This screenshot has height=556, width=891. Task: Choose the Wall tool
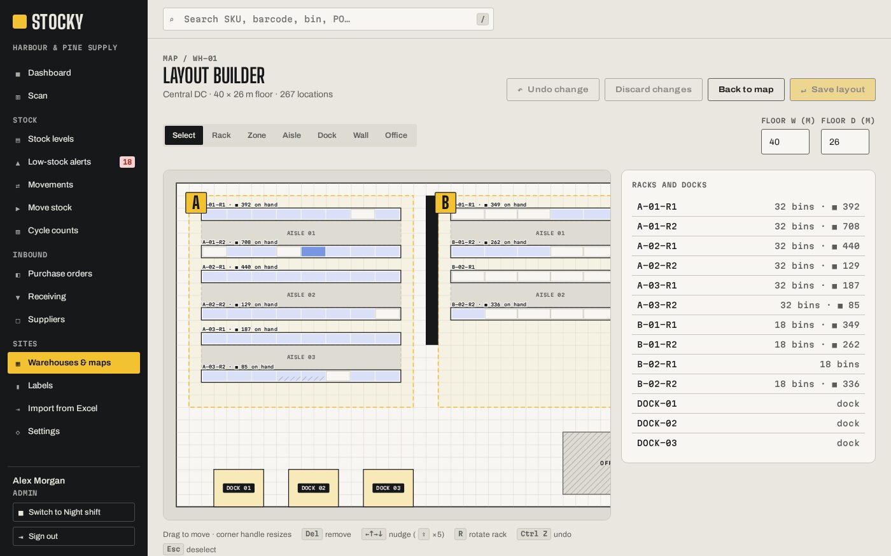click(361, 135)
